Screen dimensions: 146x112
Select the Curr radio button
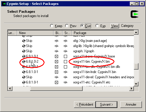(82, 26)
